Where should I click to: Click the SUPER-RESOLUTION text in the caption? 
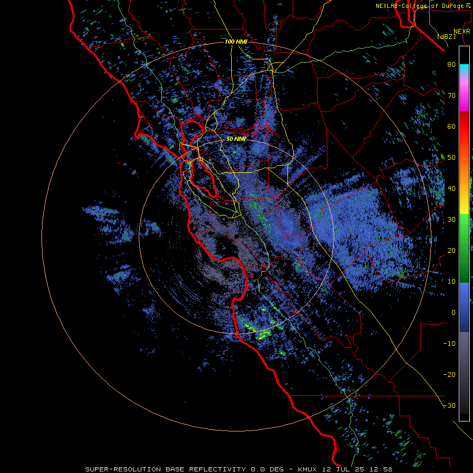point(123,469)
